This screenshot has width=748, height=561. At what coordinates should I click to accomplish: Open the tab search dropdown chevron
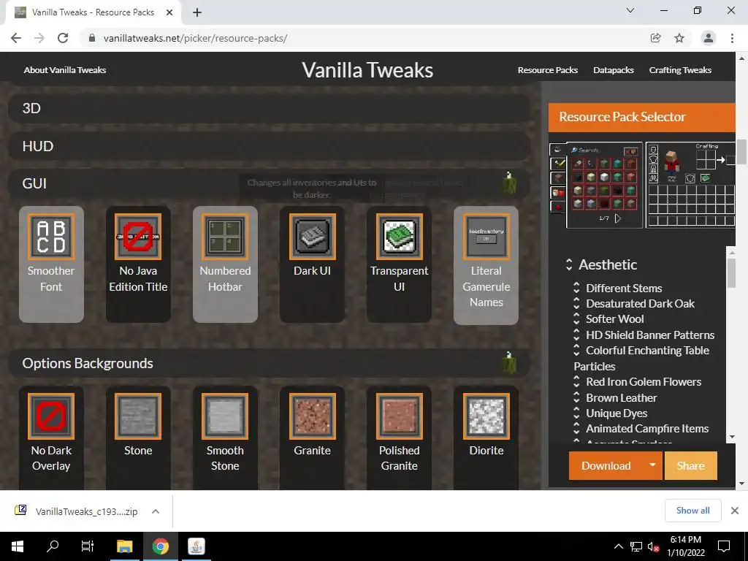click(630, 10)
